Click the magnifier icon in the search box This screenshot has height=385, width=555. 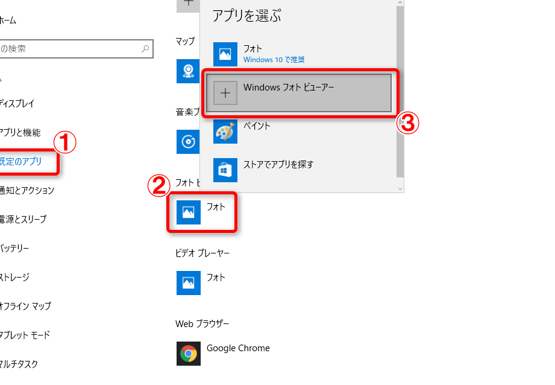[x=145, y=49]
